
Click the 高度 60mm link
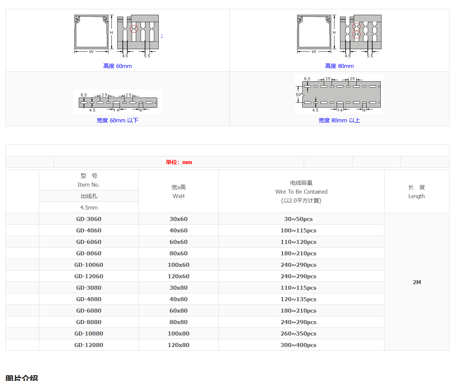point(117,66)
